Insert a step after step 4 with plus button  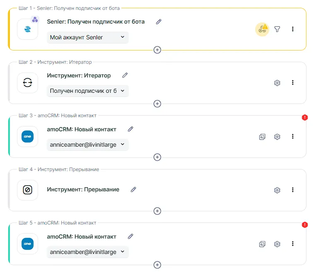157,211
